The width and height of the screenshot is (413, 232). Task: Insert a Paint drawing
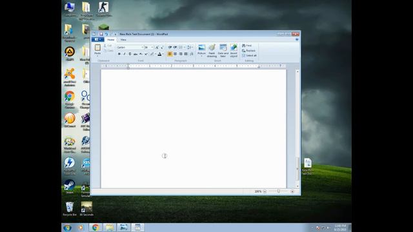212,50
